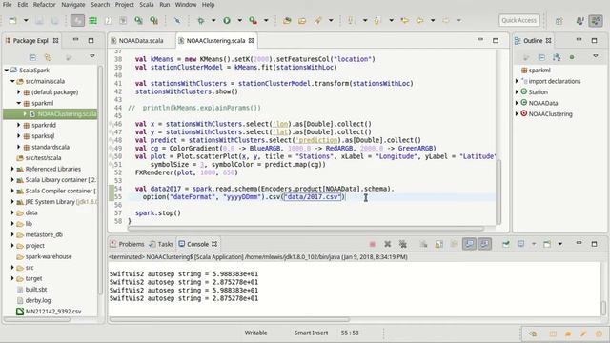Click the Search flashlight toolbar icon
Viewport: 610px width, 343px height.
click(x=317, y=20)
